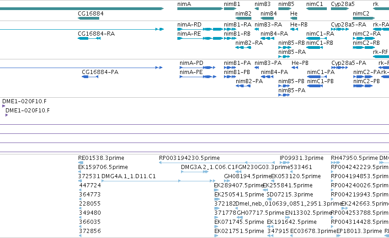389x238 pixels.
Task: Open the Cyp28a5 gene label
Action: tap(343, 4)
